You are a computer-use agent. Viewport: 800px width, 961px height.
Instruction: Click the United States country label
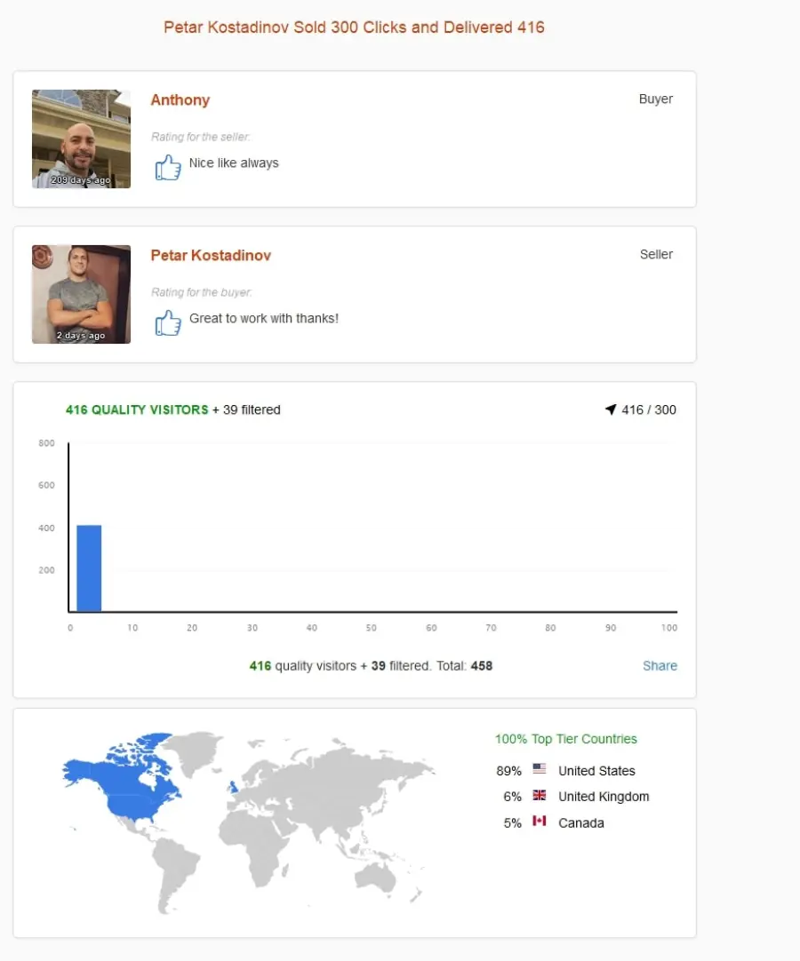pyautogui.click(x=596, y=771)
